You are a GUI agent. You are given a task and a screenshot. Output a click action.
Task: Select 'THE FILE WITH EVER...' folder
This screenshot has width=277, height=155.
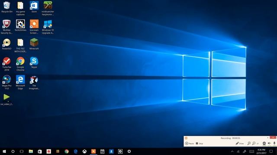click(20, 46)
